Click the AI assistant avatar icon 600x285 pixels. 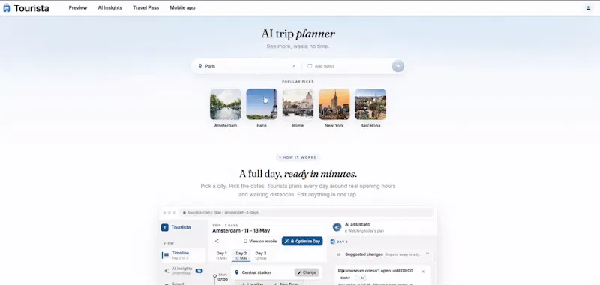point(337,227)
